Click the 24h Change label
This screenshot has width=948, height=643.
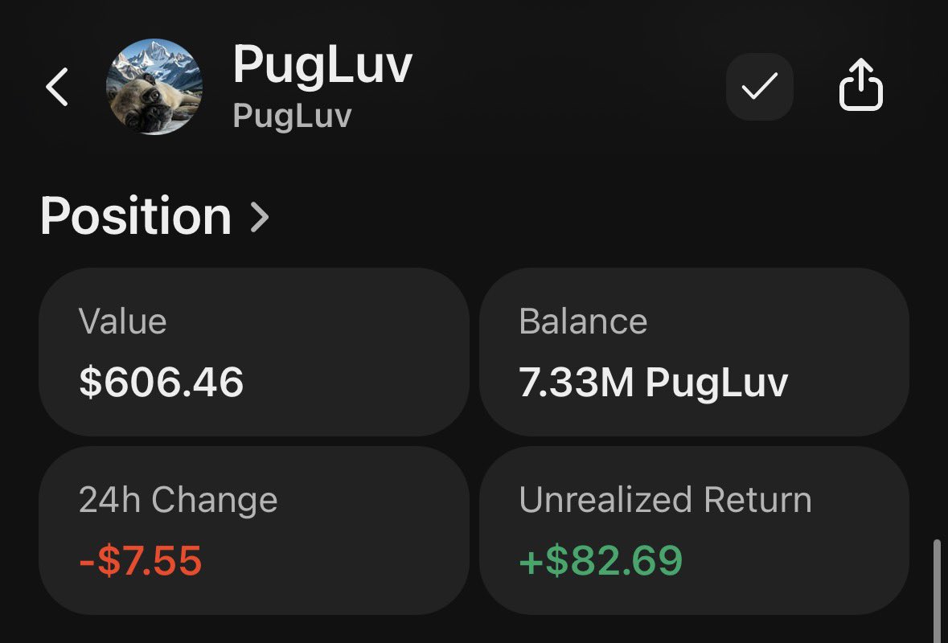click(178, 500)
